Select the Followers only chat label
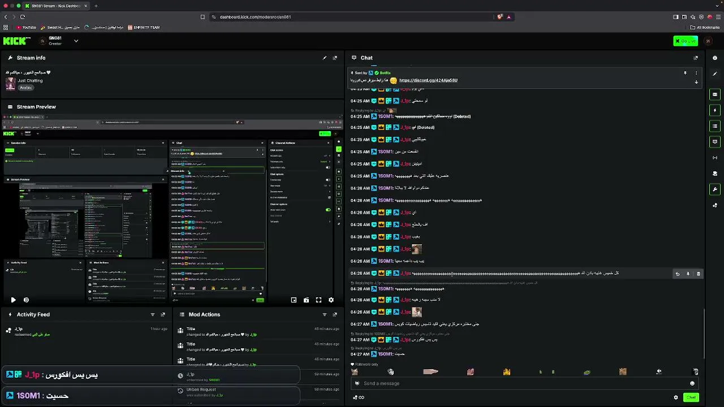 click(x=364, y=365)
